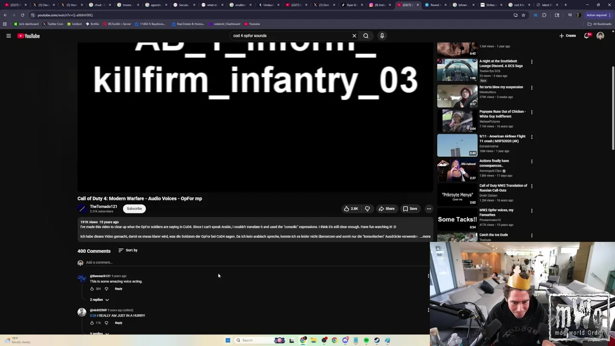Open the YouTube hamburger guide menu
This screenshot has height=346, width=615.
pyautogui.click(x=9, y=36)
